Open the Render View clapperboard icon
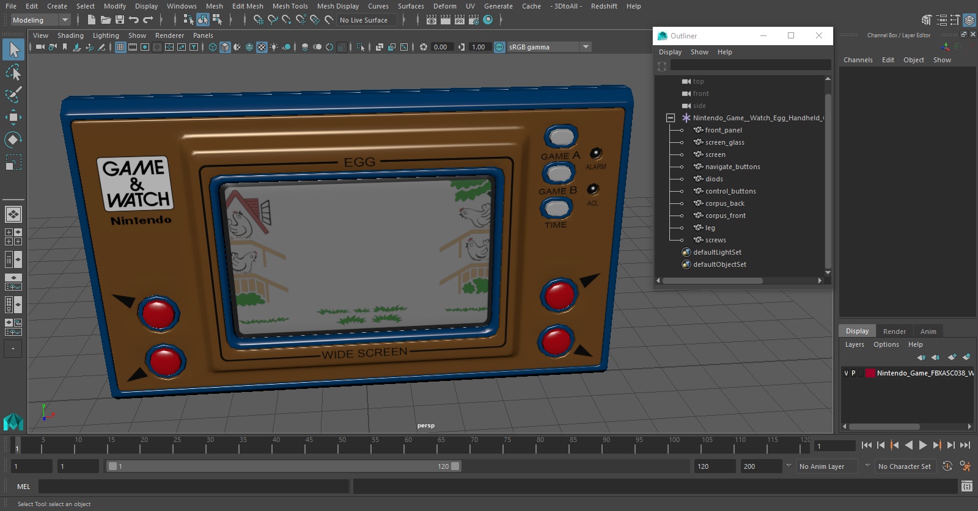978x511 pixels. [432, 20]
